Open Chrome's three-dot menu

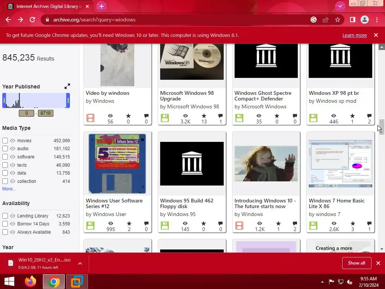(x=377, y=20)
